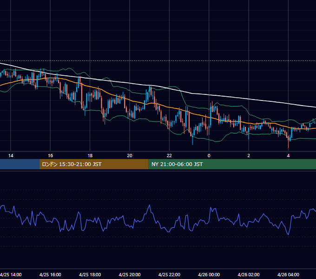Click the 20 hour label on the price axis

point(130,155)
